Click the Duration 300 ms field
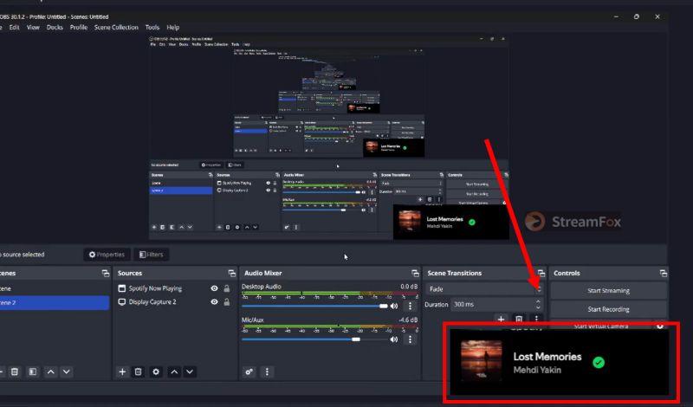 [x=496, y=304]
